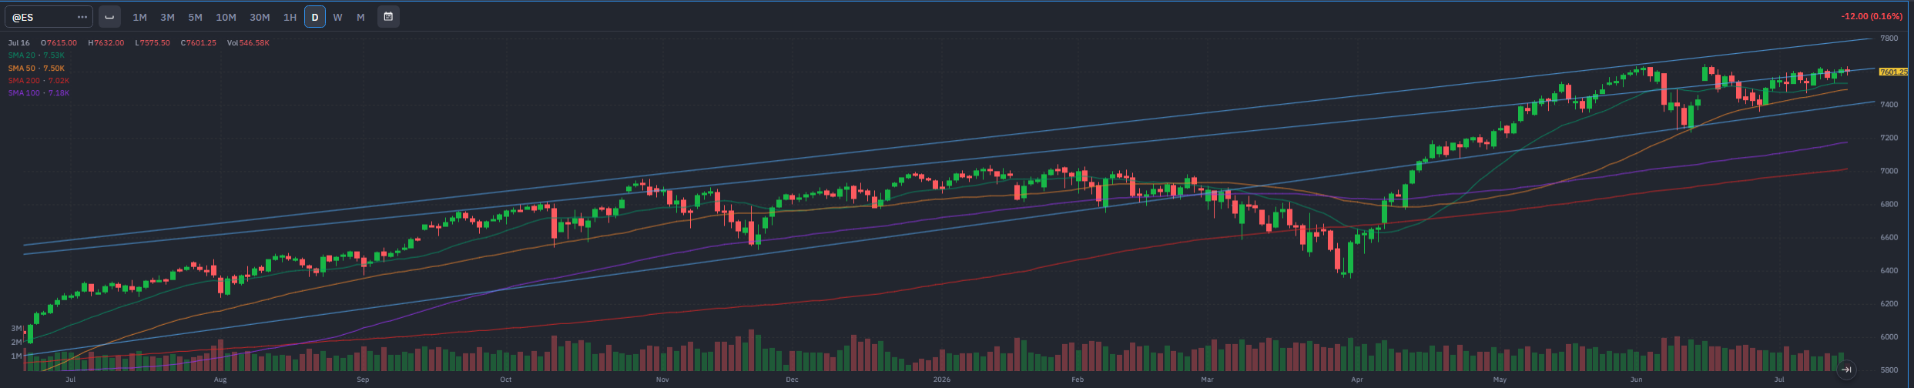This screenshot has width=1914, height=388.
Task: Set timeframe to 10M
Action: pos(226,17)
